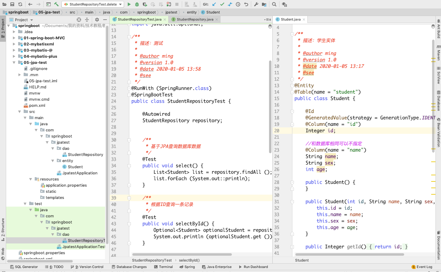Image resolution: width=441 pixels, height=272 pixels.
Task: Collapse the resources folder
Action: tap(31, 179)
